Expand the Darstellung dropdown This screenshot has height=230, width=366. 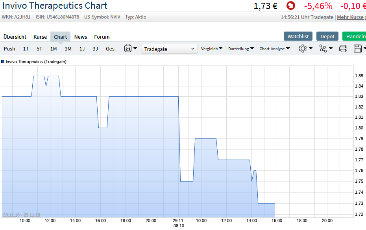click(241, 49)
